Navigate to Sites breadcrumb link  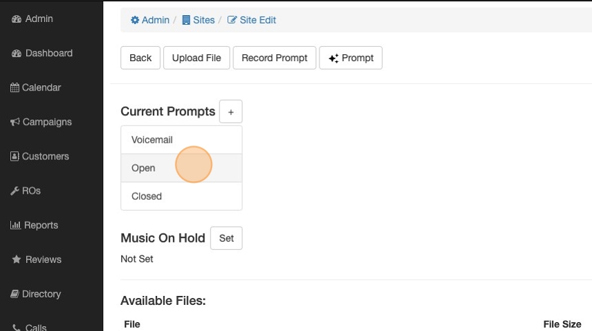click(x=198, y=20)
